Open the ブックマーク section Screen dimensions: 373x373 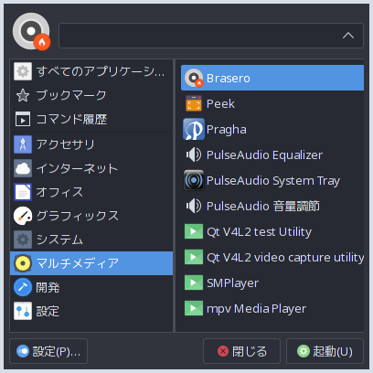coord(91,95)
